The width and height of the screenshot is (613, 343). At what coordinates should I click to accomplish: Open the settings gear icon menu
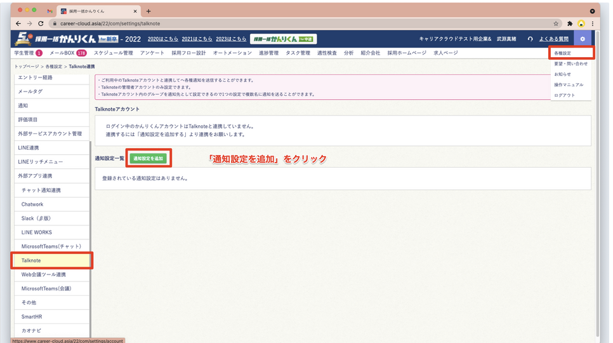point(583,39)
